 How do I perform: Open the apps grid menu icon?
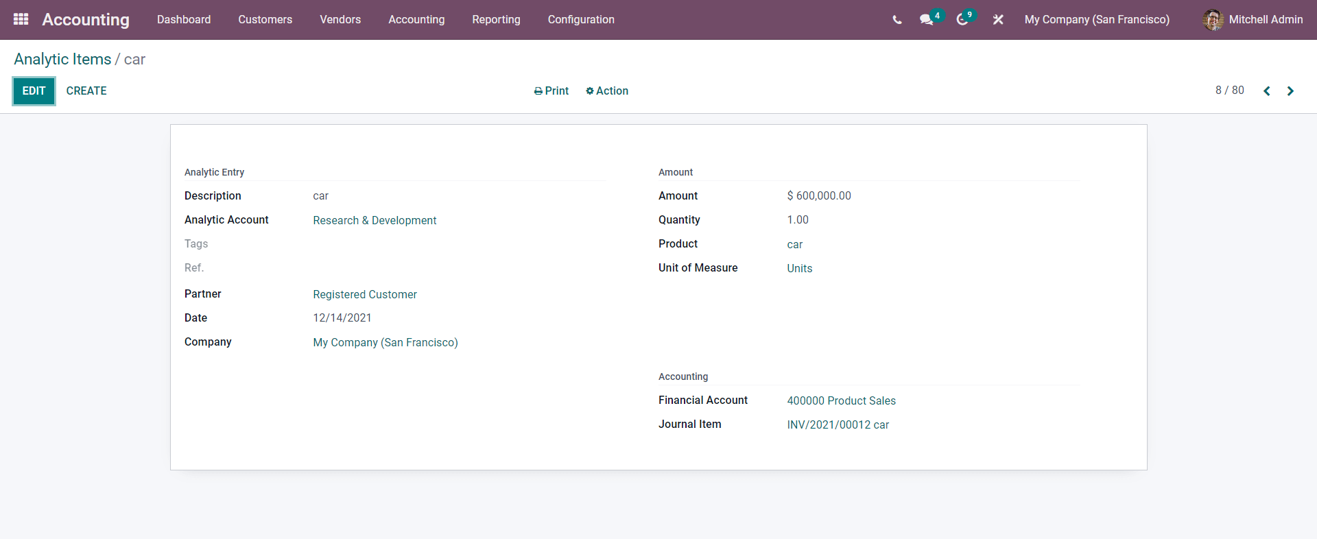(21, 19)
